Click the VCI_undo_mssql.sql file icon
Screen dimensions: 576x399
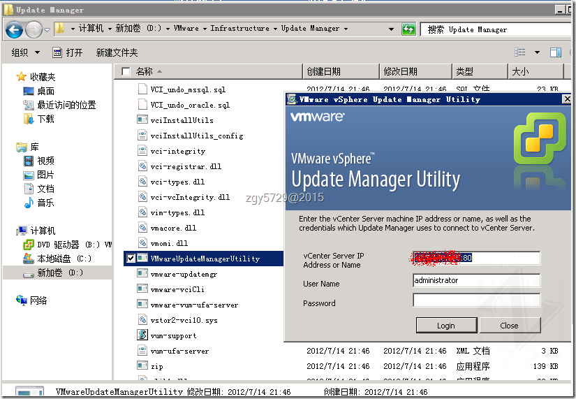pyautogui.click(x=142, y=89)
